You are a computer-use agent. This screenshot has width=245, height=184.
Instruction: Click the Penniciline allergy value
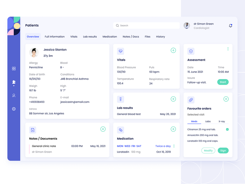coord(36,67)
